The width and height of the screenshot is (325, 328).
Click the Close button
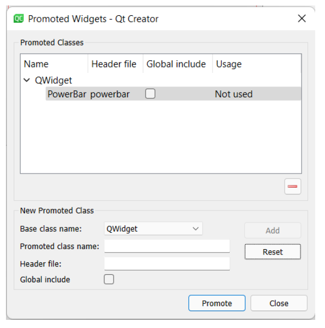(279, 303)
